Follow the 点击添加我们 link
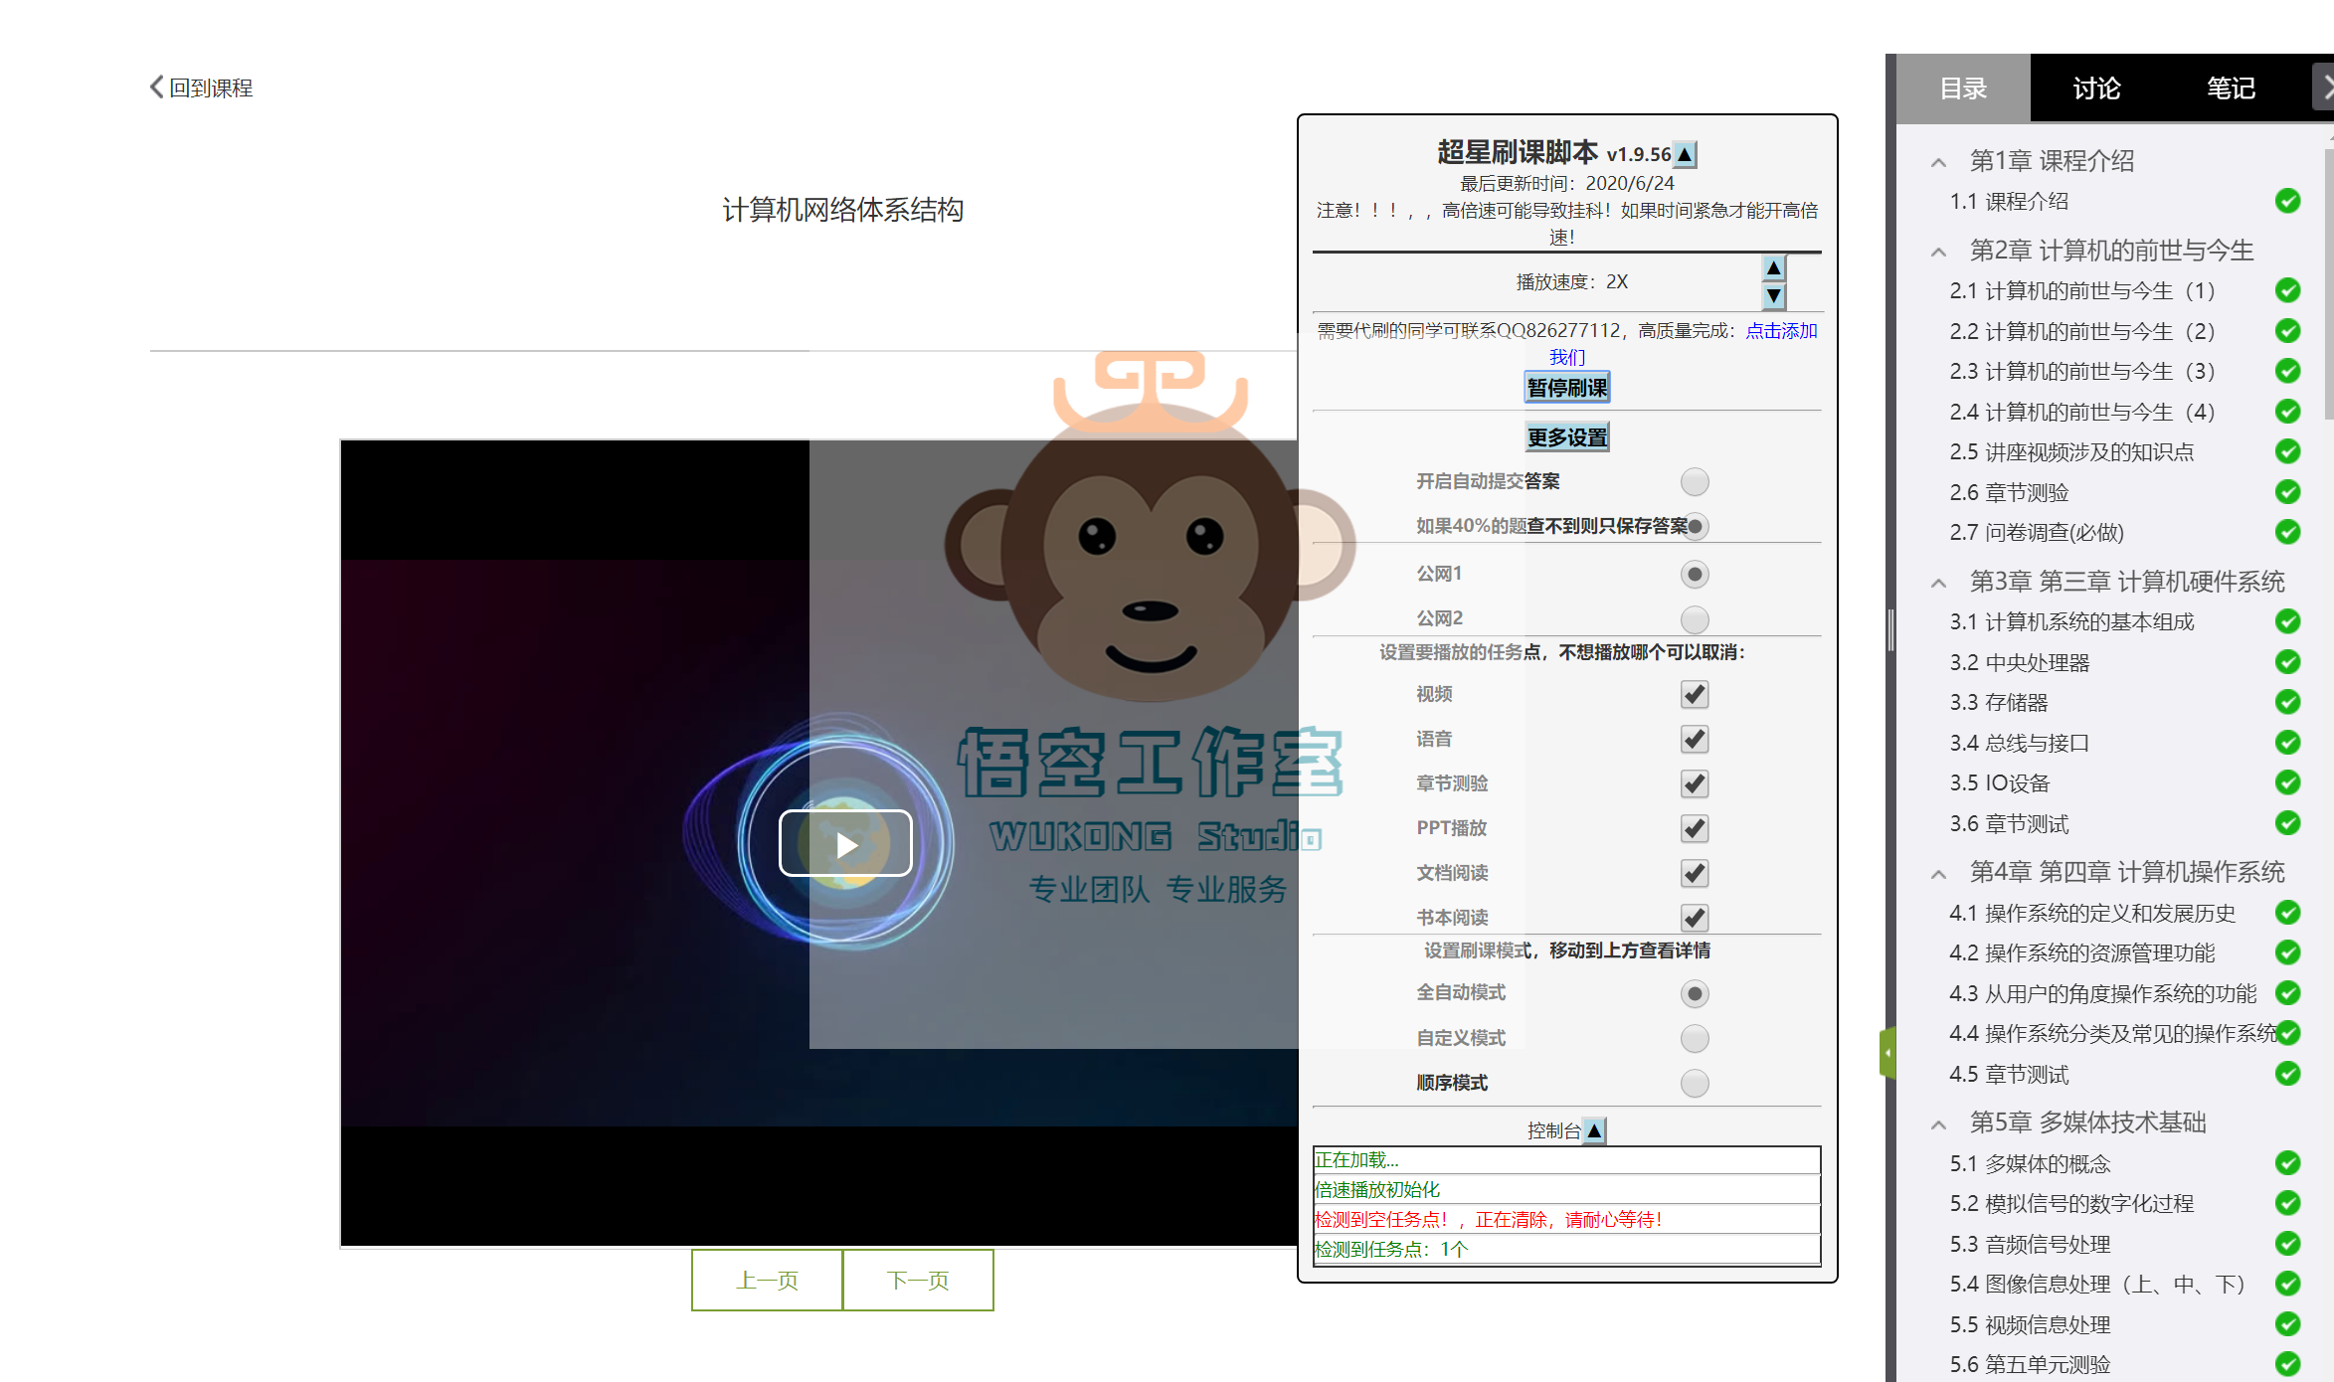Screen dimensions: 2334x1382 pyautogui.click(x=1781, y=331)
